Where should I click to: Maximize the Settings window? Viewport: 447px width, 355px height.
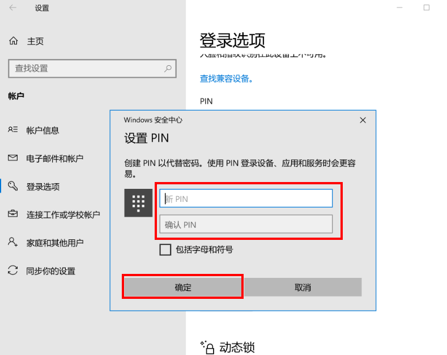427,8
